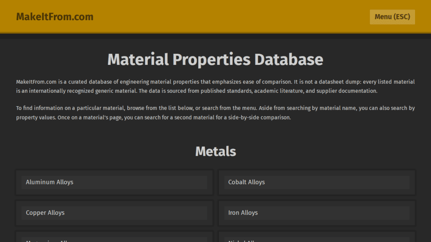
Task: Click the Material Properties Database heading
Action: tap(215, 59)
